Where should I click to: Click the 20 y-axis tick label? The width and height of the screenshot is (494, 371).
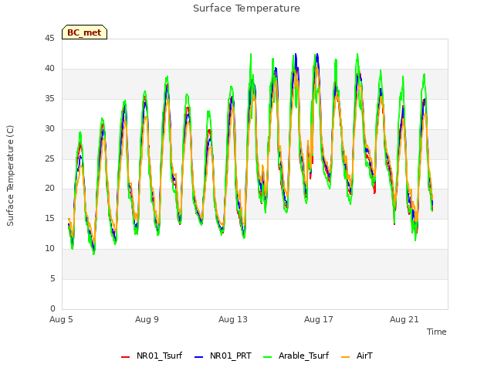(x=49, y=189)
